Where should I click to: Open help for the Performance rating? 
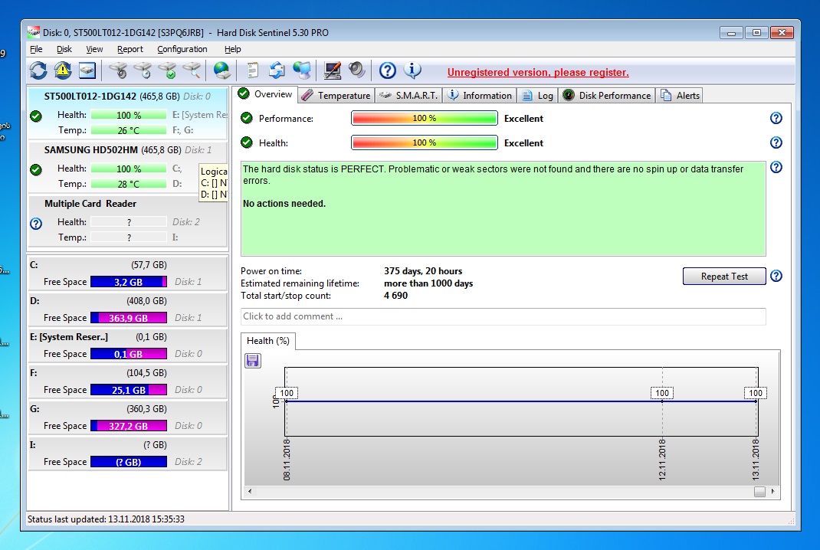click(776, 118)
